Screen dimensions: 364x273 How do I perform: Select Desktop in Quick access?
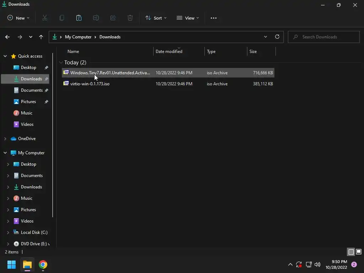[x=25, y=68]
